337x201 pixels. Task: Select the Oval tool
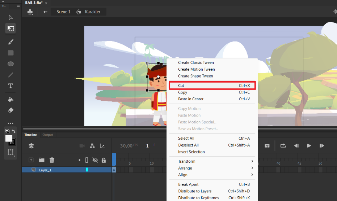pyautogui.click(x=10, y=64)
